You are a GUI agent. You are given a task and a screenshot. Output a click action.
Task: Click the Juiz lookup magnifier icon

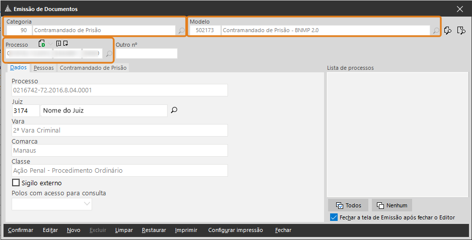174,110
